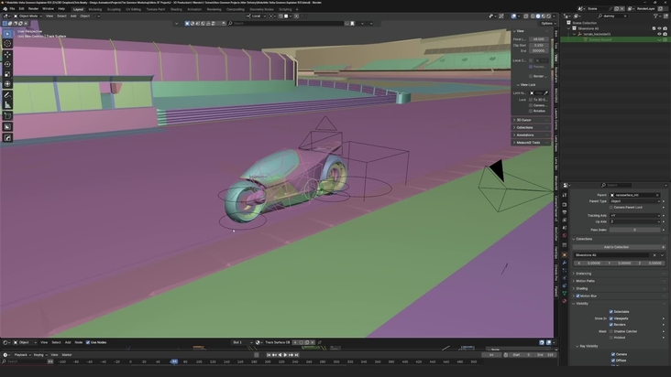Open the View Layer properties tab
The height and width of the screenshot is (377, 671).
pos(565,221)
